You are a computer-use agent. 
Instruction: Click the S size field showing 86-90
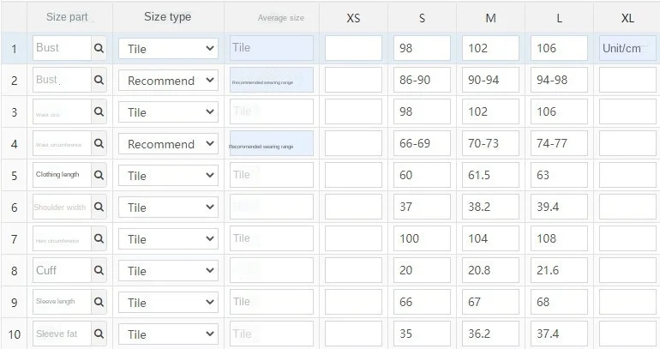[x=422, y=81]
